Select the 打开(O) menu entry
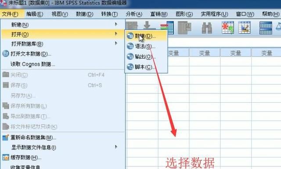This screenshot has height=169, width=281. pyautogui.click(x=63, y=34)
